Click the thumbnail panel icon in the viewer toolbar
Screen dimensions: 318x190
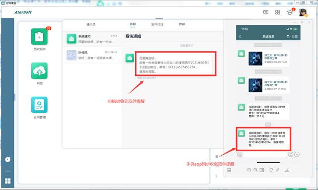229,170
